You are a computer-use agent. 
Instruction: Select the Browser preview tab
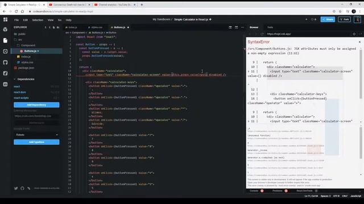click(254, 27)
